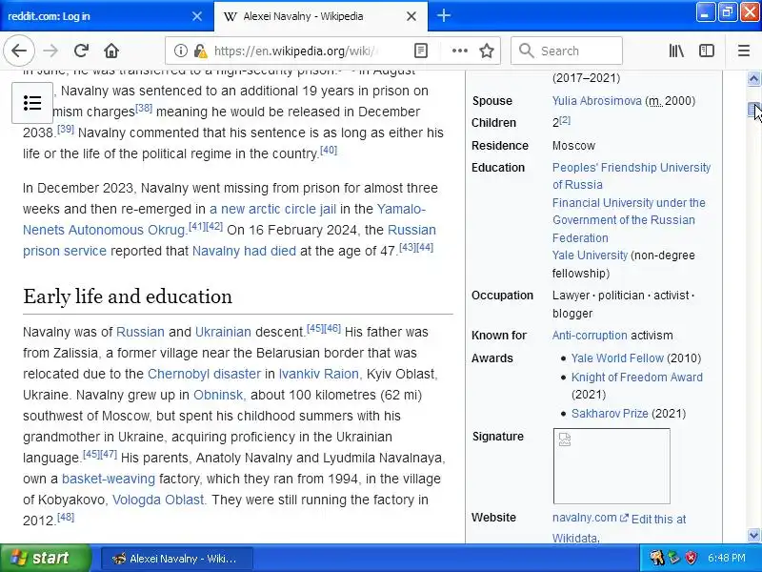Select Alexei Navalny taskbar window button

click(x=177, y=559)
